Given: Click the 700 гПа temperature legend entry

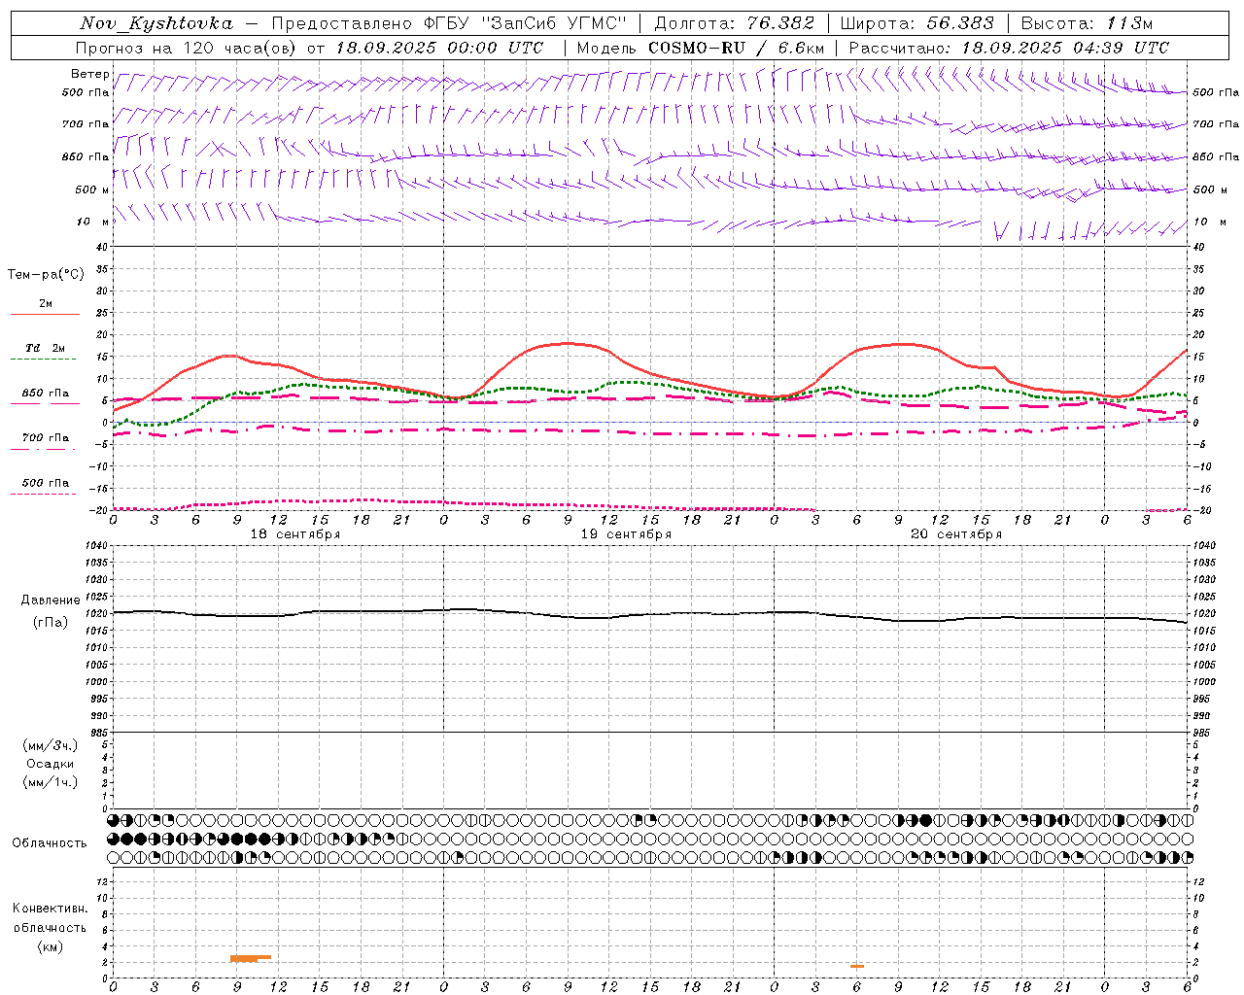Looking at the screenshot, I should click(45, 438).
